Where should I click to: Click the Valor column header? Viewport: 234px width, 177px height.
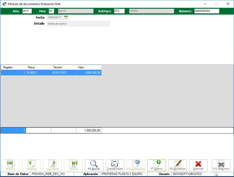[x=89, y=67]
